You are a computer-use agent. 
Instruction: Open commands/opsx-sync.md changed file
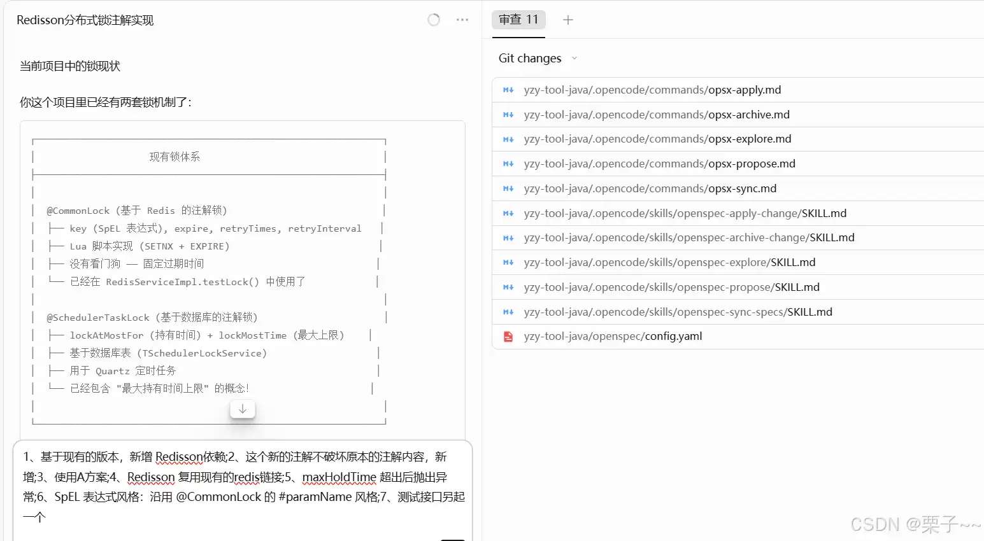738,188
